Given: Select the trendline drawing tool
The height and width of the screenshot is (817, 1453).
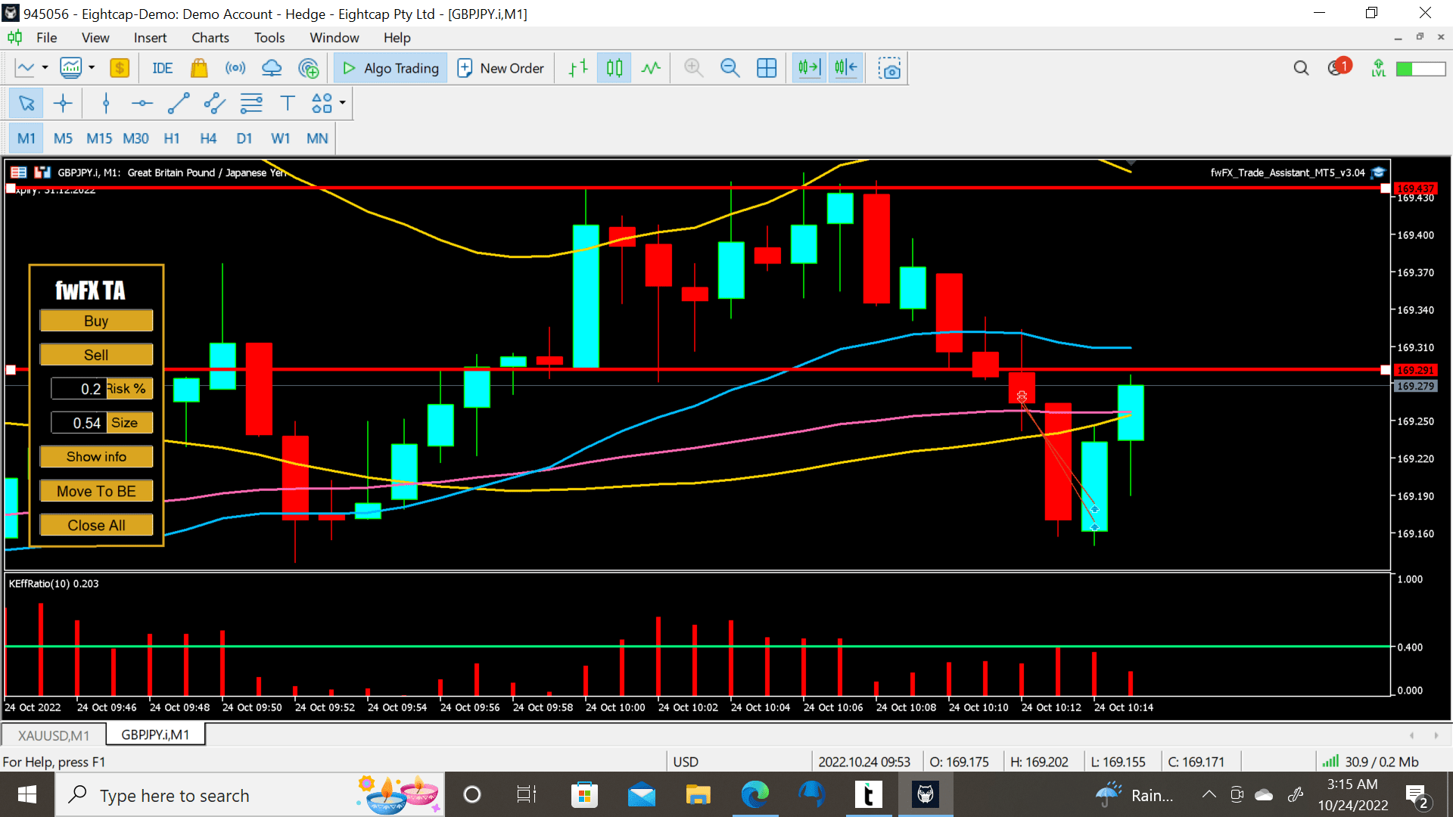Looking at the screenshot, I should 179,104.
